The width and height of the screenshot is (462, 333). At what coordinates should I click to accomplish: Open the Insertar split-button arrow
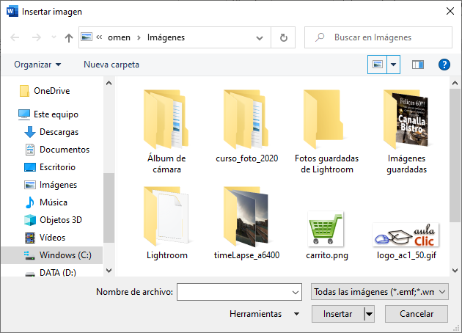pos(370,314)
